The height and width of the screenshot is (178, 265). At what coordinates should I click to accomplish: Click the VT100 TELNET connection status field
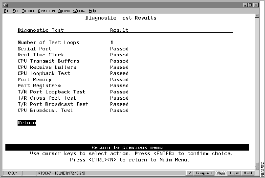pos(111,173)
